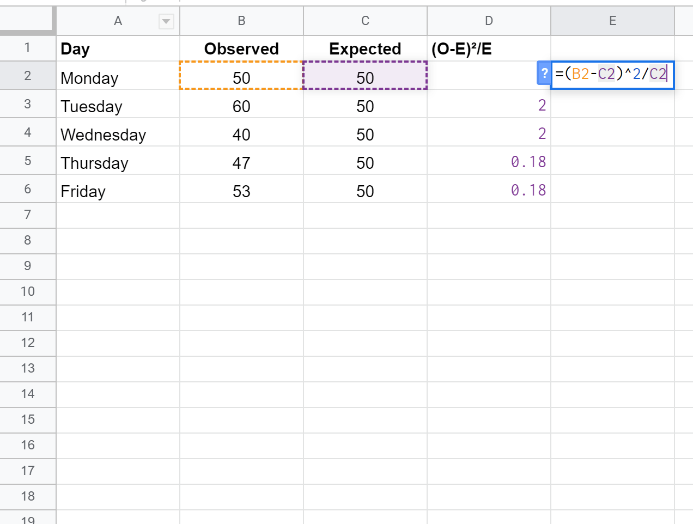The height and width of the screenshot is (524, 693).
Task: Select column E header
Action: (x=612, y=21)
